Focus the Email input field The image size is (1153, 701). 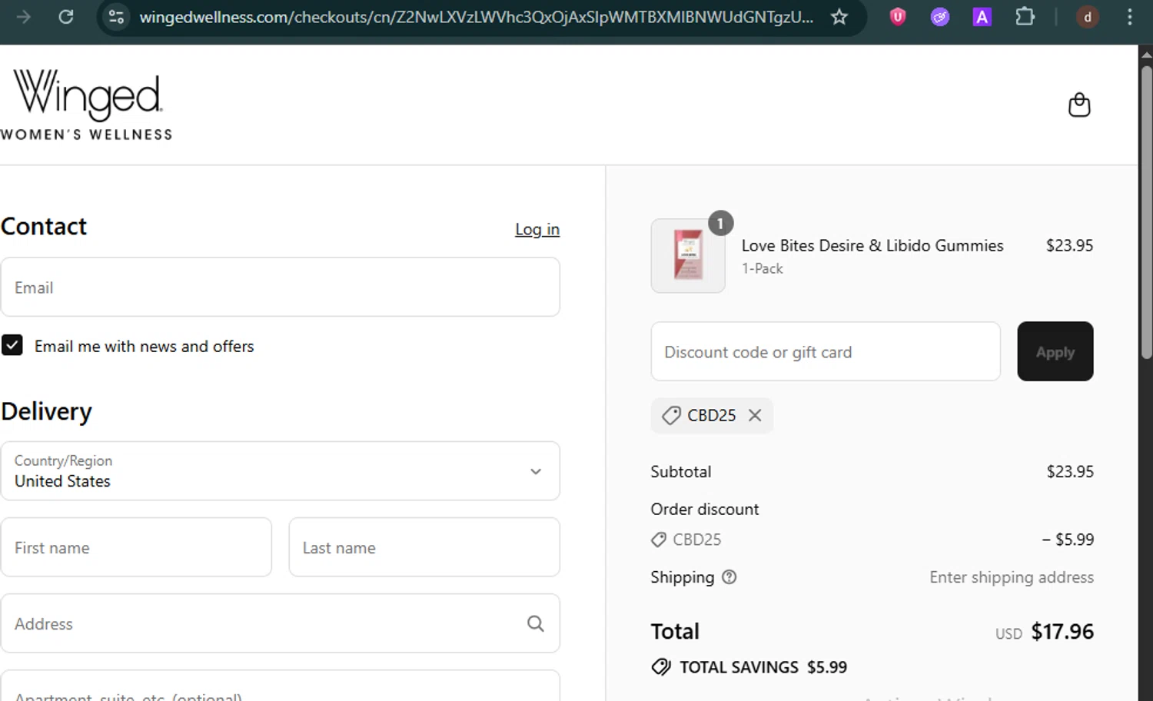(280, 287)
